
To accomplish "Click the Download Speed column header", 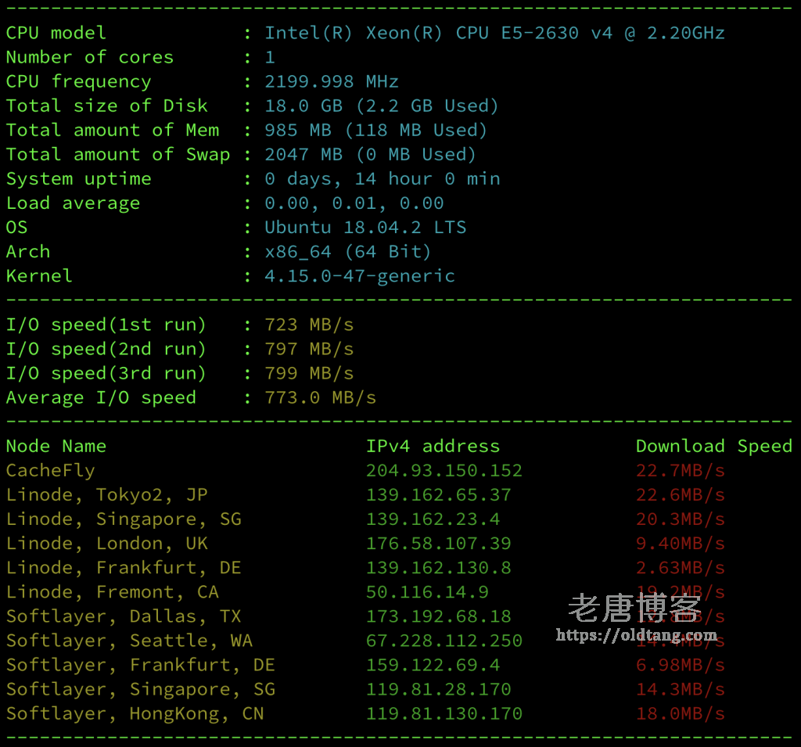I will click(x=713, y=446).
